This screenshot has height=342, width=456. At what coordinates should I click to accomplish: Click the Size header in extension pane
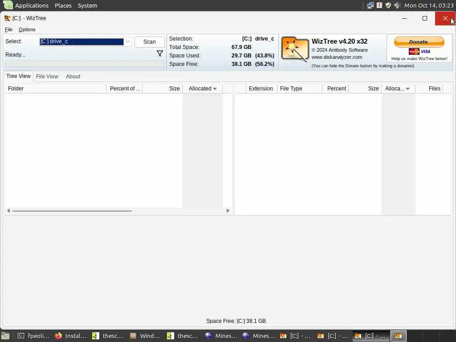pyautogui.click(x=365, y=89)
